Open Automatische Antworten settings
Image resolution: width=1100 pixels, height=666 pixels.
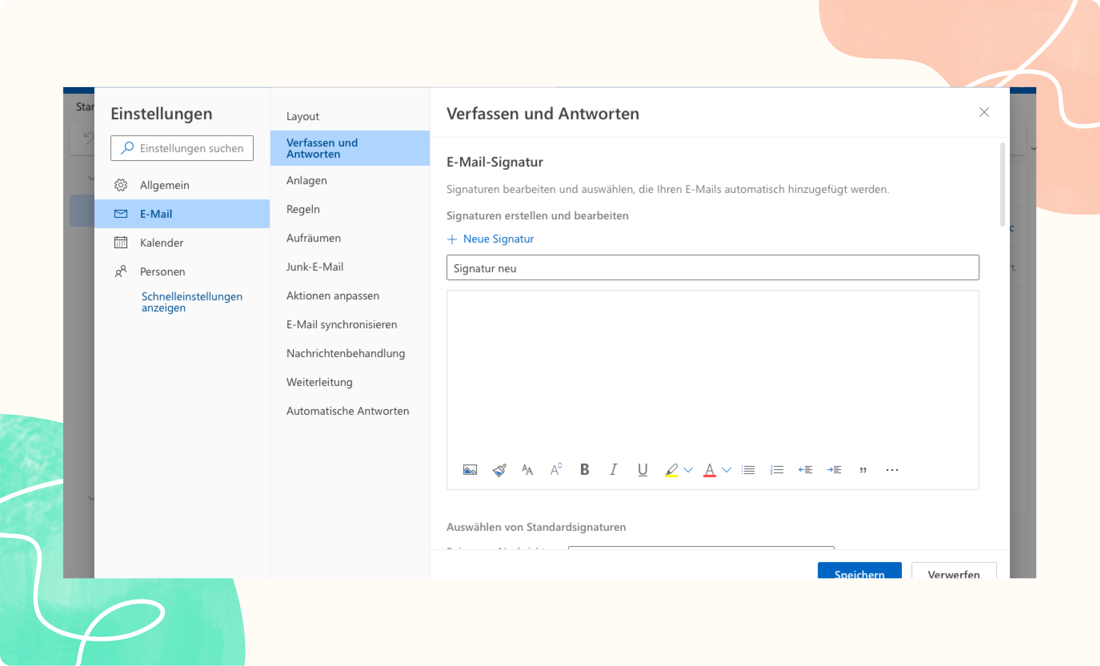coord(347,411)
